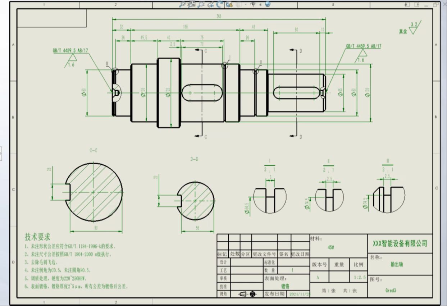Select the 188 length dimension
Viewport: 447px width, 306px height.
tap(186, 27)
